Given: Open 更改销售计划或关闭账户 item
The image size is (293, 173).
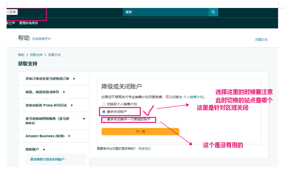Looking at the screenshot, I should point(47,159).
